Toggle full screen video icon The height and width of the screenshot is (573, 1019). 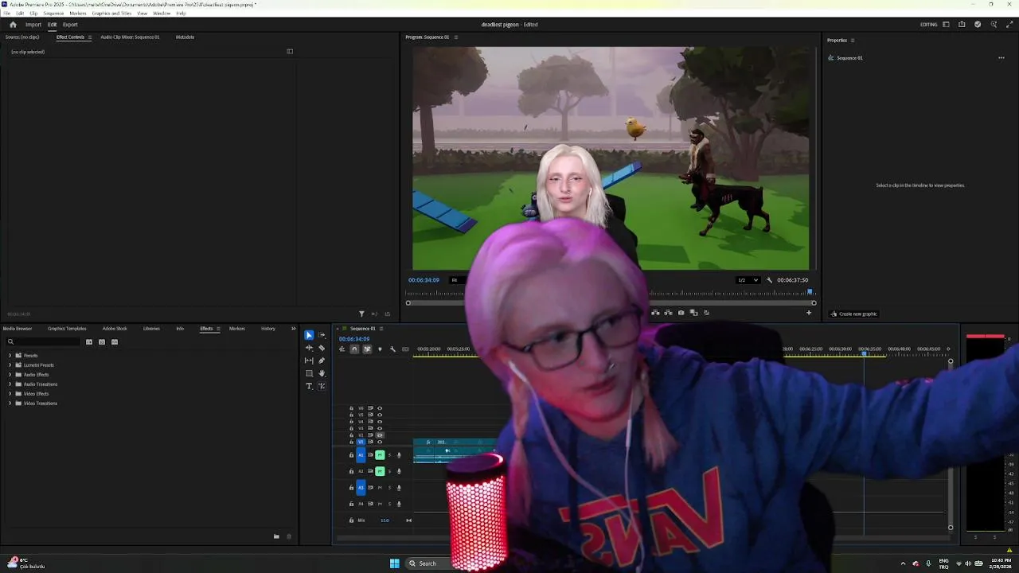(1009, 25)
